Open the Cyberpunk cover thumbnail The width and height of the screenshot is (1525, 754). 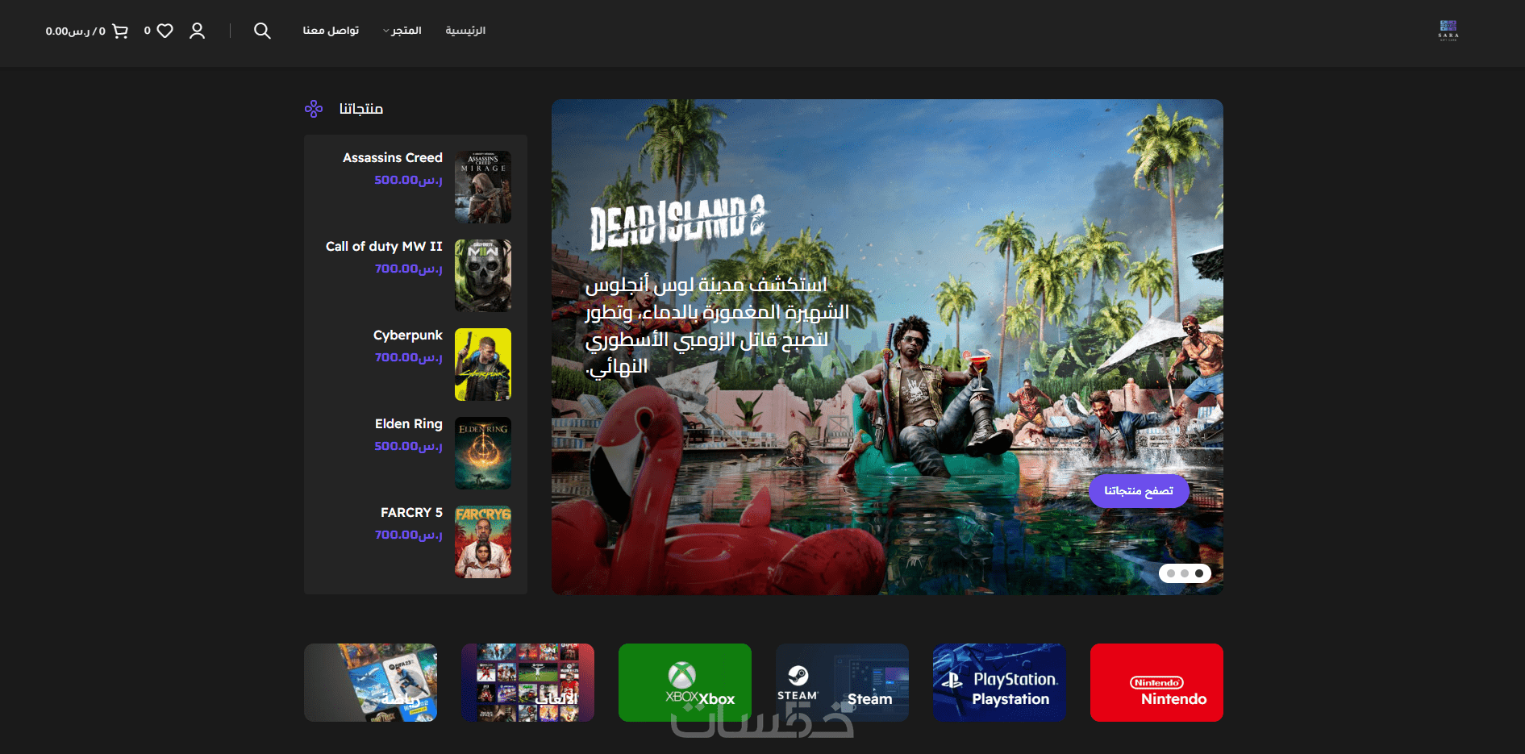coord(483,365)
